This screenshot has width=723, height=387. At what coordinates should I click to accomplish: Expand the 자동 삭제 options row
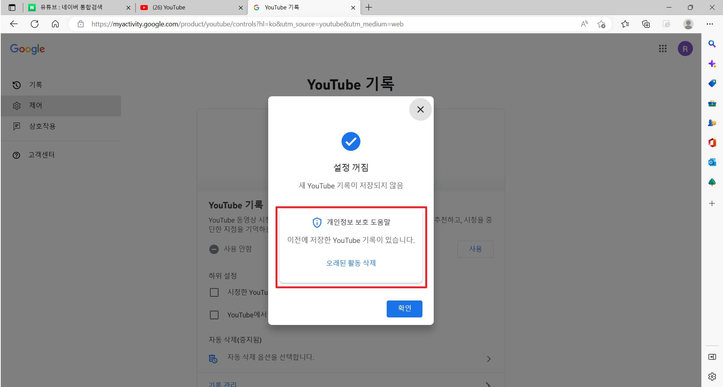pos(488,358)
